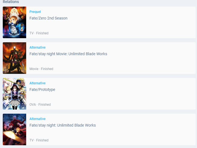Click Fate/stay night Movie: Unlimited Blade Works title
The image size is (197, 148).
(x=68, y=54)
